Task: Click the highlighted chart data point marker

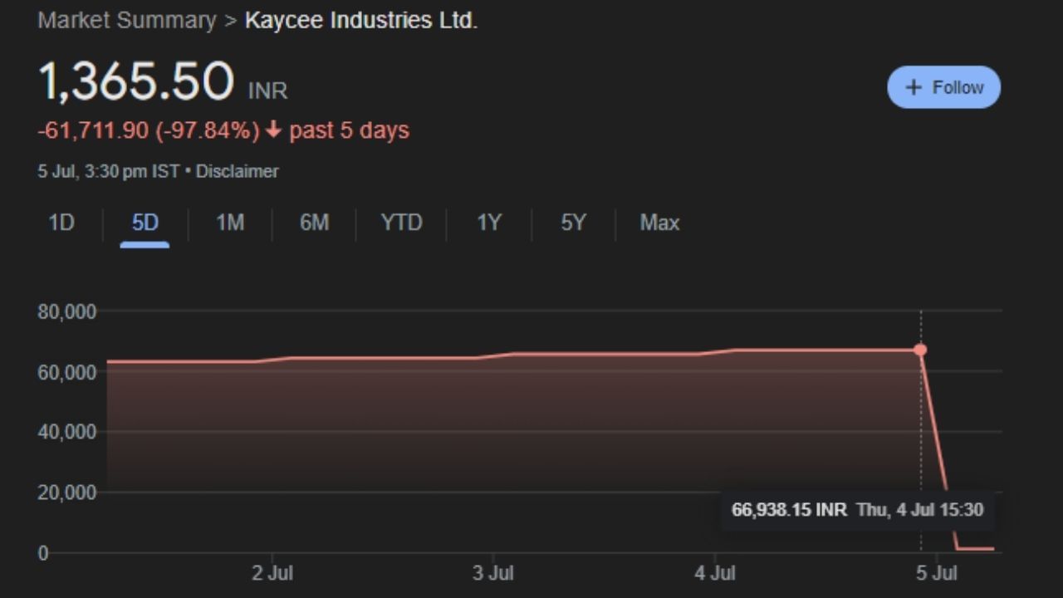Action: pos(920,350)
